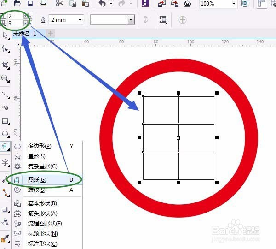Select the Shape tool

click(x=5, y=49)
